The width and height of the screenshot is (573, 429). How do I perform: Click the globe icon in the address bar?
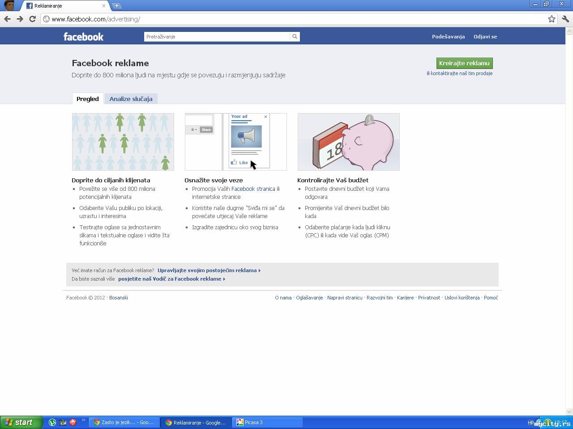(x=46, y=19)
